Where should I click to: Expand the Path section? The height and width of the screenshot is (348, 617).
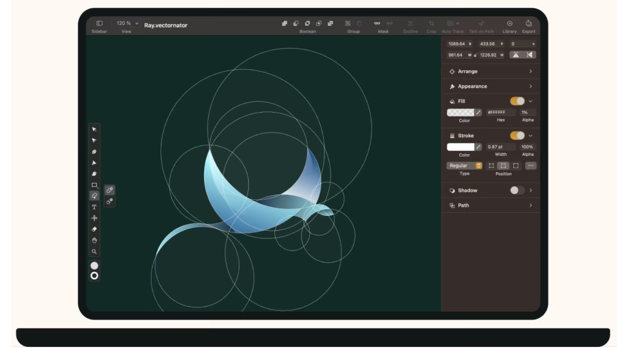(x=491, y=205)
